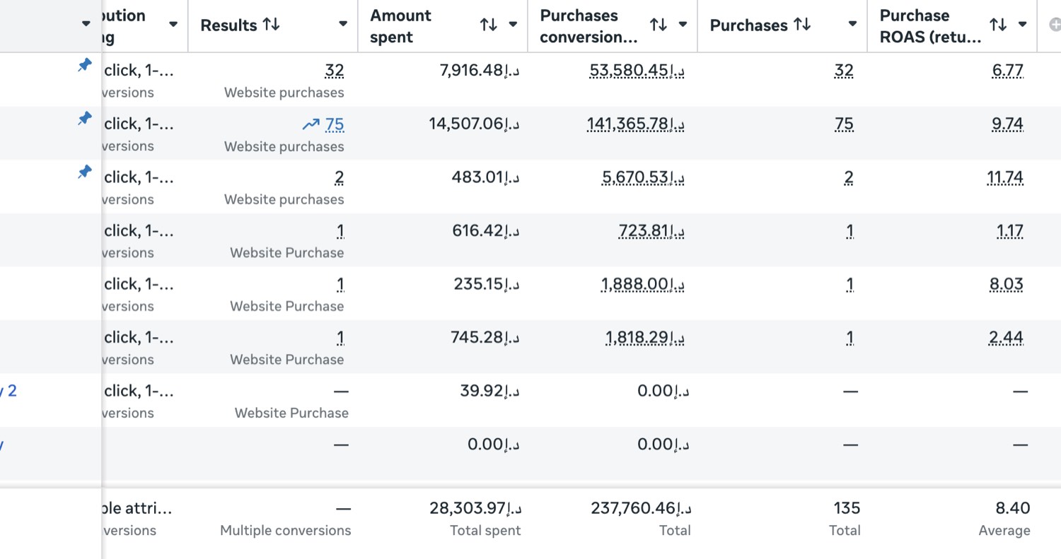Click the 723.81 conversion value
Screen dimensions: 1061x559
(x=651, y=231)
